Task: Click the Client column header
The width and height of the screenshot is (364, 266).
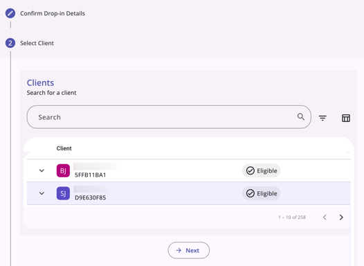Action: coord(64,148)
